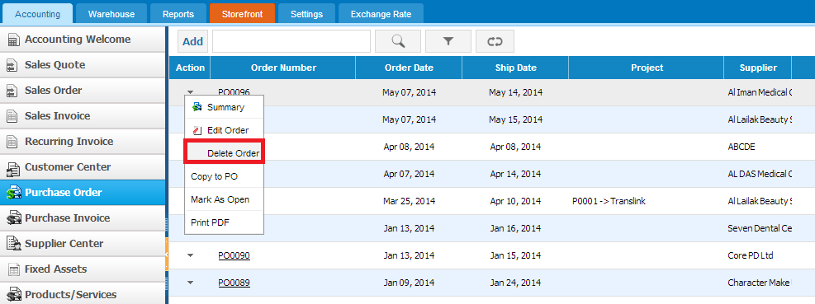
Task: Collapse the sidebar with orange handle
Action: pyautogui.click(x=166, y=255)
